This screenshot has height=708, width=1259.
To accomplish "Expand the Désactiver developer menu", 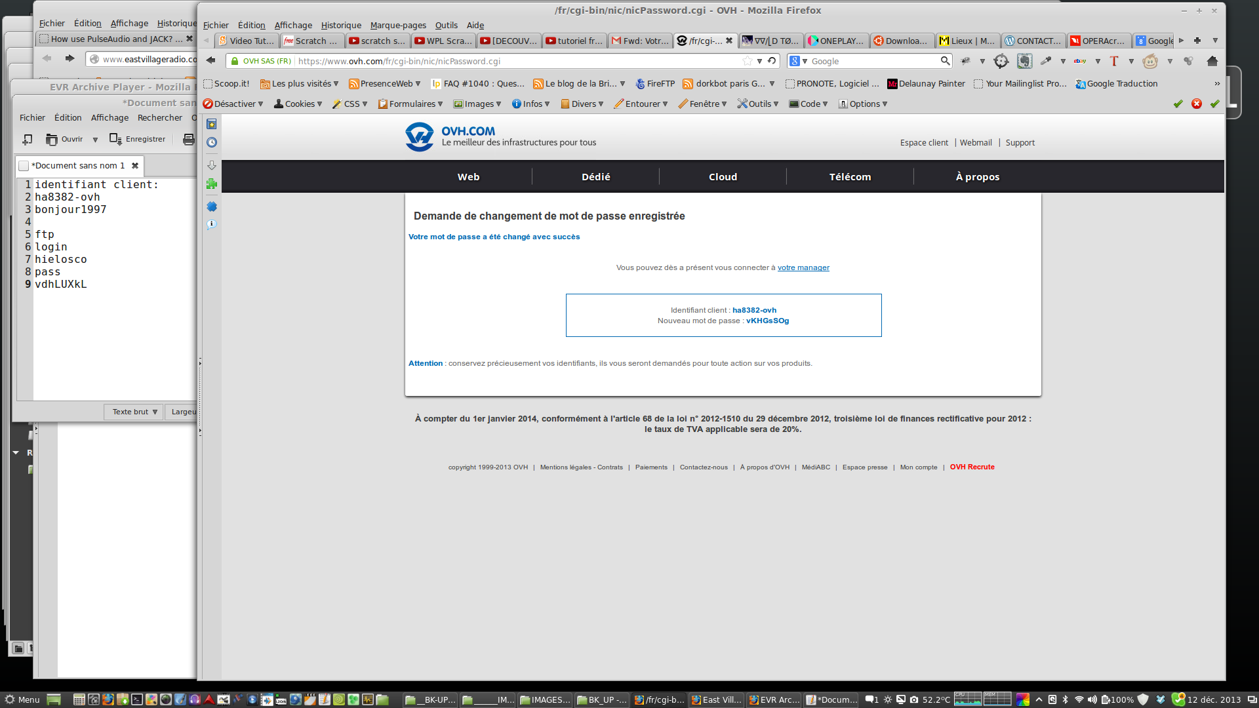I will pos(233,104).
